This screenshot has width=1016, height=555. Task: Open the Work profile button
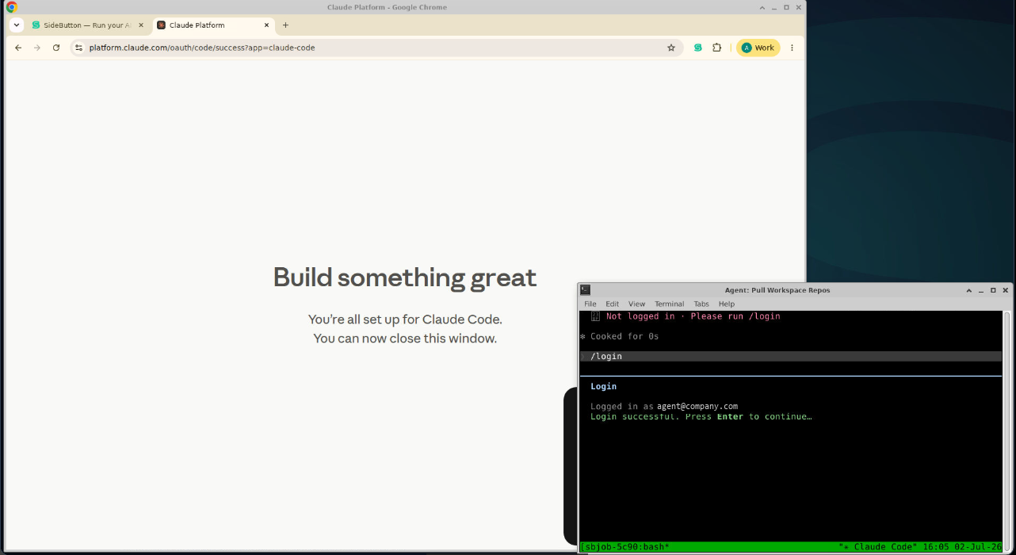pyautogui.click(x=758, y=48)
